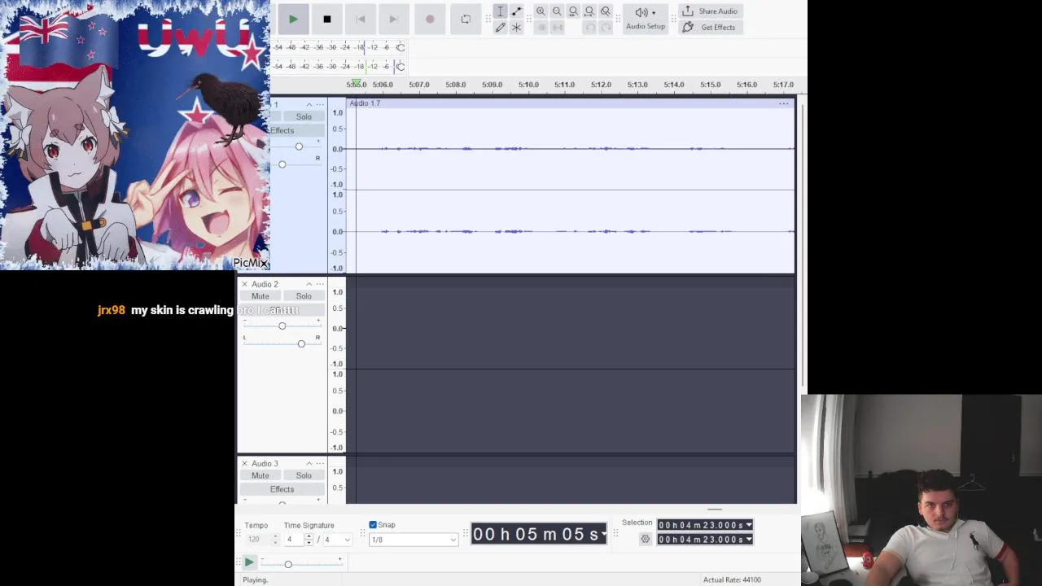Image resolution: width=1042 pixels, height=586 pixels.
Task: Open the selection start time format dropdown
Action: (749, 525)
